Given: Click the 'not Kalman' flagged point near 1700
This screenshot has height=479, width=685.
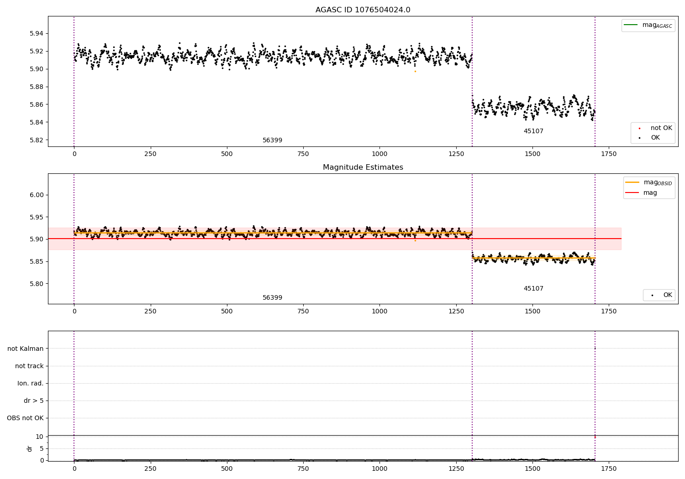Looking at the screenshot, I should 595,349.
